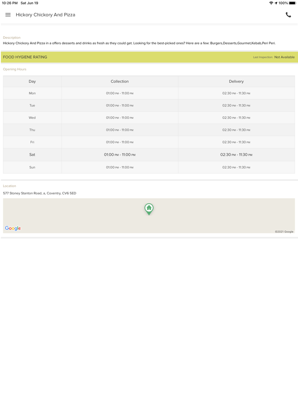This screenshot has height=398, width=298.
Task: Tap the battery status icon
Action: (292, 3)
